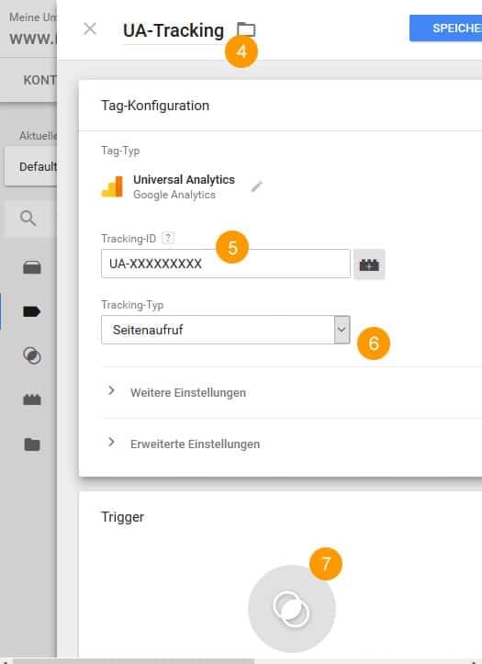Open Folders icon in left sidebar
Image resolution: width=482 pixels, height=664 pixels.
[32, 445]
